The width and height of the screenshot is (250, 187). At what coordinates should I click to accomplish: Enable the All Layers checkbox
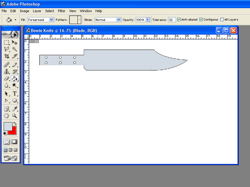pos(222,20)
